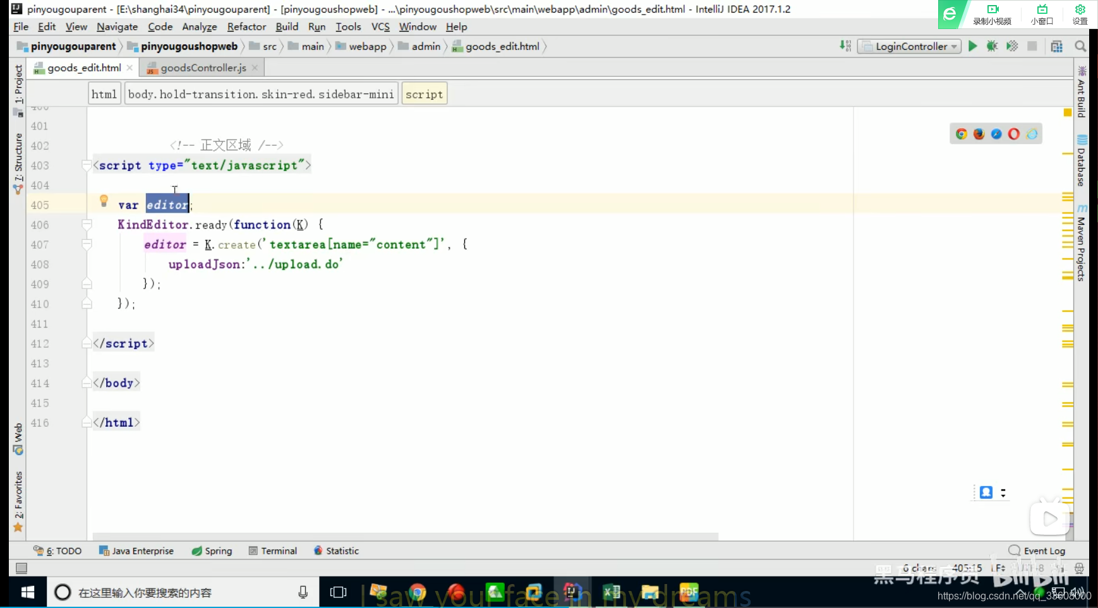The width and height of the screenshot is (1098, 608).
Task: Open the File menu
Action: (x=21, y=27)
